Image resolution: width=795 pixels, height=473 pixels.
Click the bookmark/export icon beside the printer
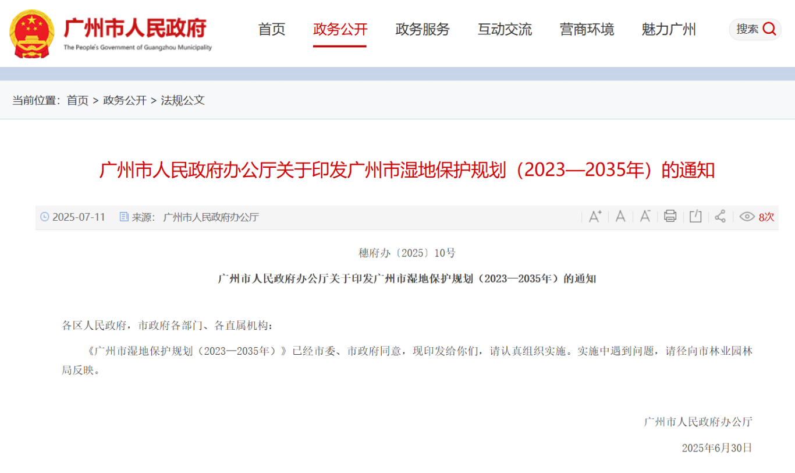[695, 217]
